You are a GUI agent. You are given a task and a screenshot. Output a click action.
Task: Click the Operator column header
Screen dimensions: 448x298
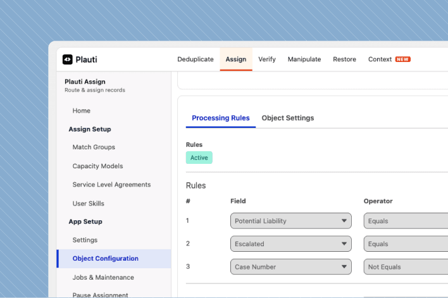pos(378,201)
